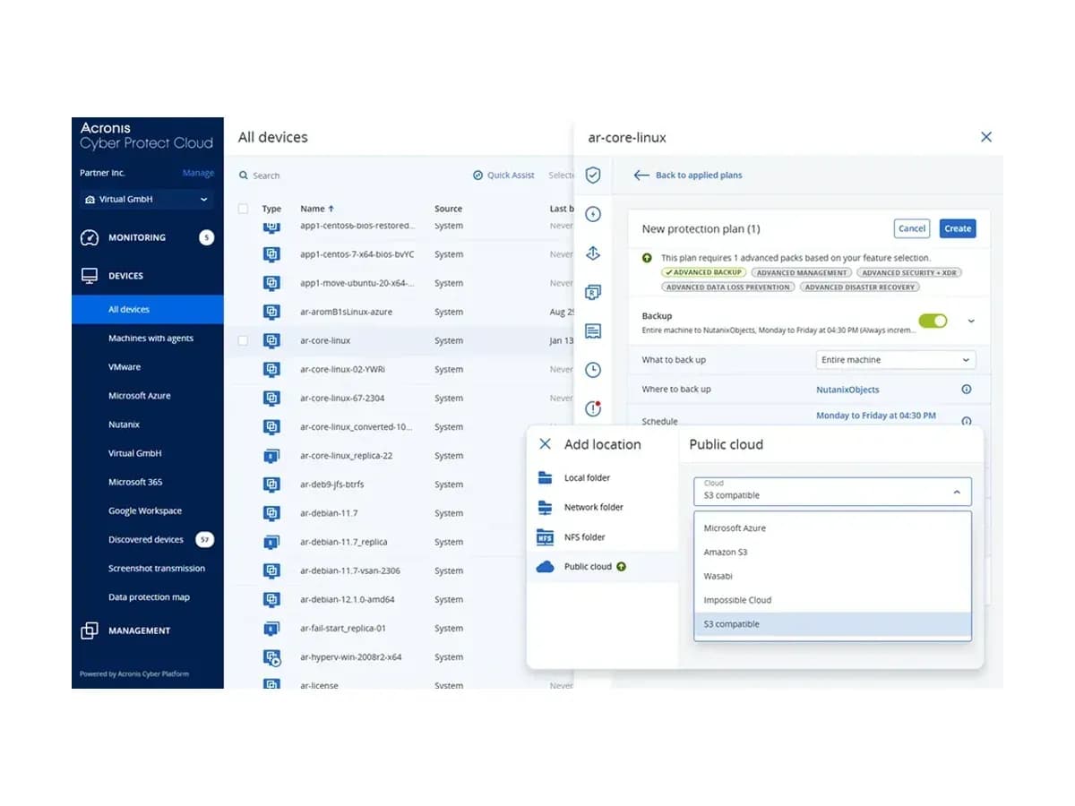
Task: Select S3 compatible option in list
Action: (832, 624)
